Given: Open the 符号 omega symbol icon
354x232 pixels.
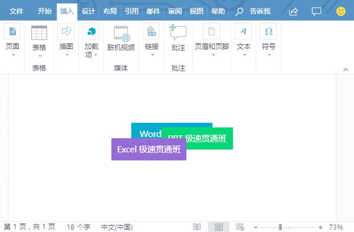Looking at the screenshot, I should 268,31.
